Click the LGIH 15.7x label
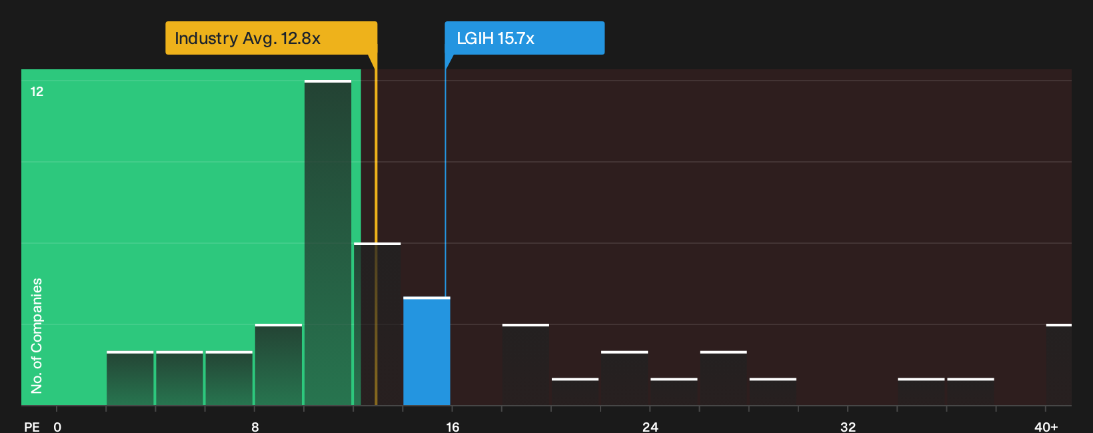1093x433 pixels. pos(525,38)
